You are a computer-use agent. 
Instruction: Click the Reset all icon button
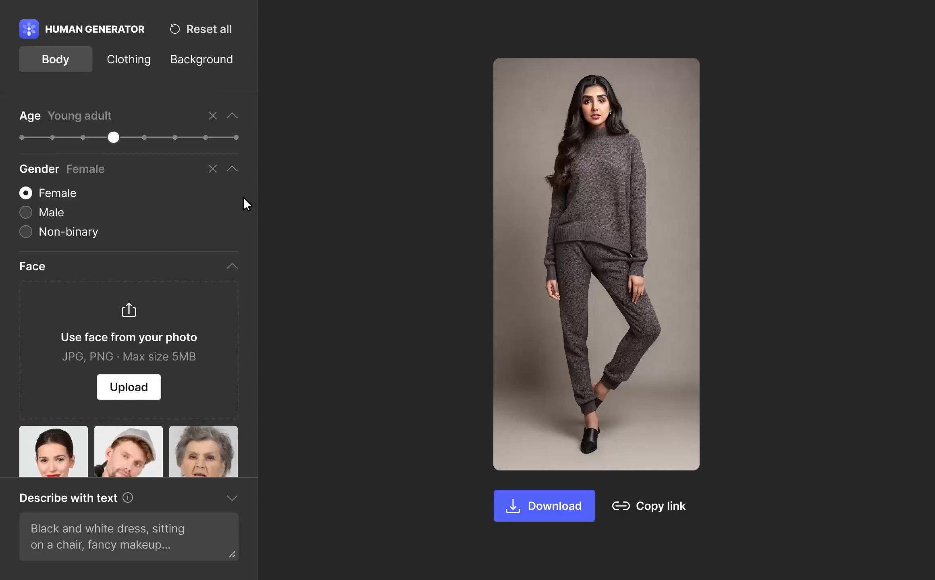coord(175,29)
